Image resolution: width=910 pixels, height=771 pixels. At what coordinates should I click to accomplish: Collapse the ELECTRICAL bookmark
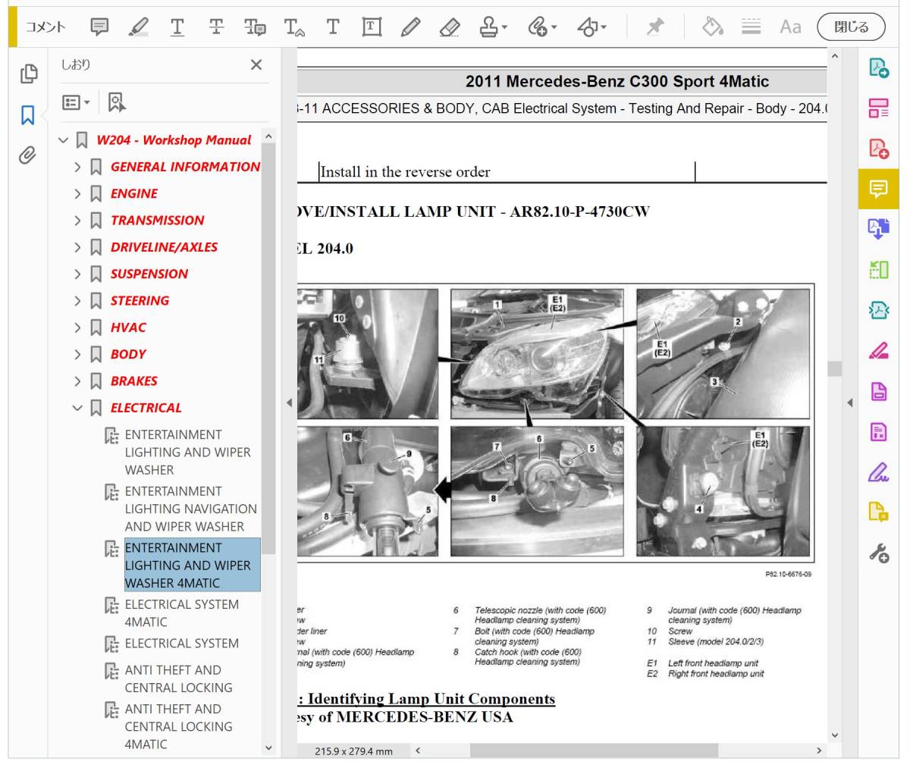(x=77, y=408)
